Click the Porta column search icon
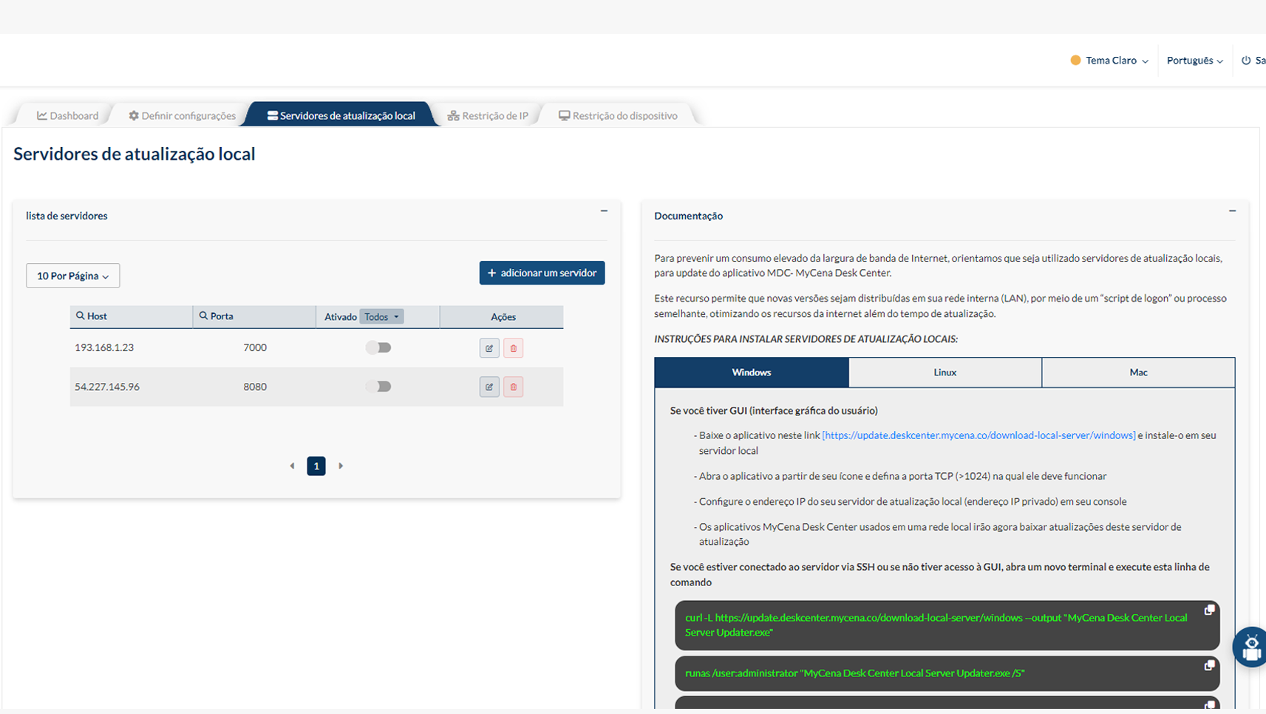This screenshot has width=1266, height=714. click(203, 316)
